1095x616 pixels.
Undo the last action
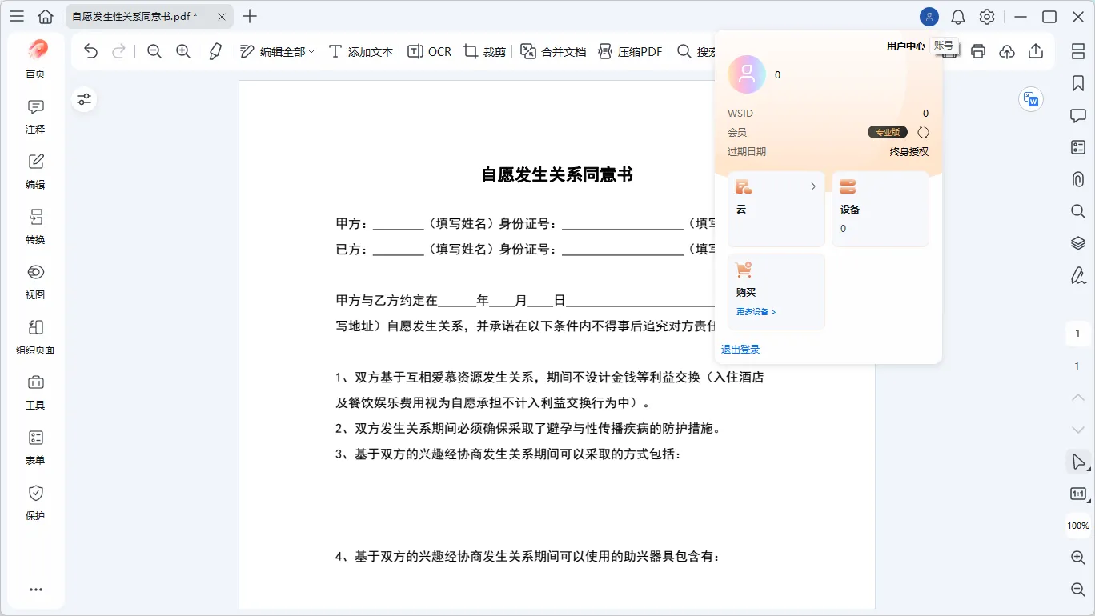point(90,51)
